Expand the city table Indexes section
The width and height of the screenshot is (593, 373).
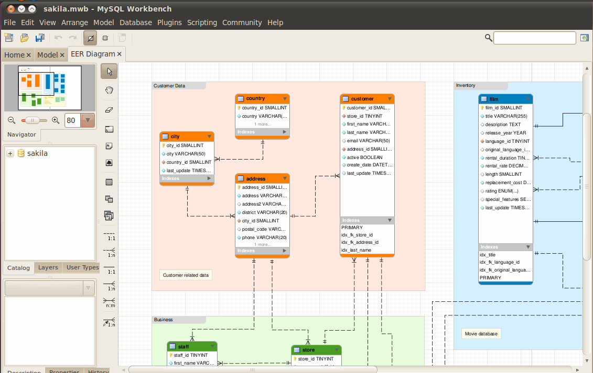tap(209, 178)
